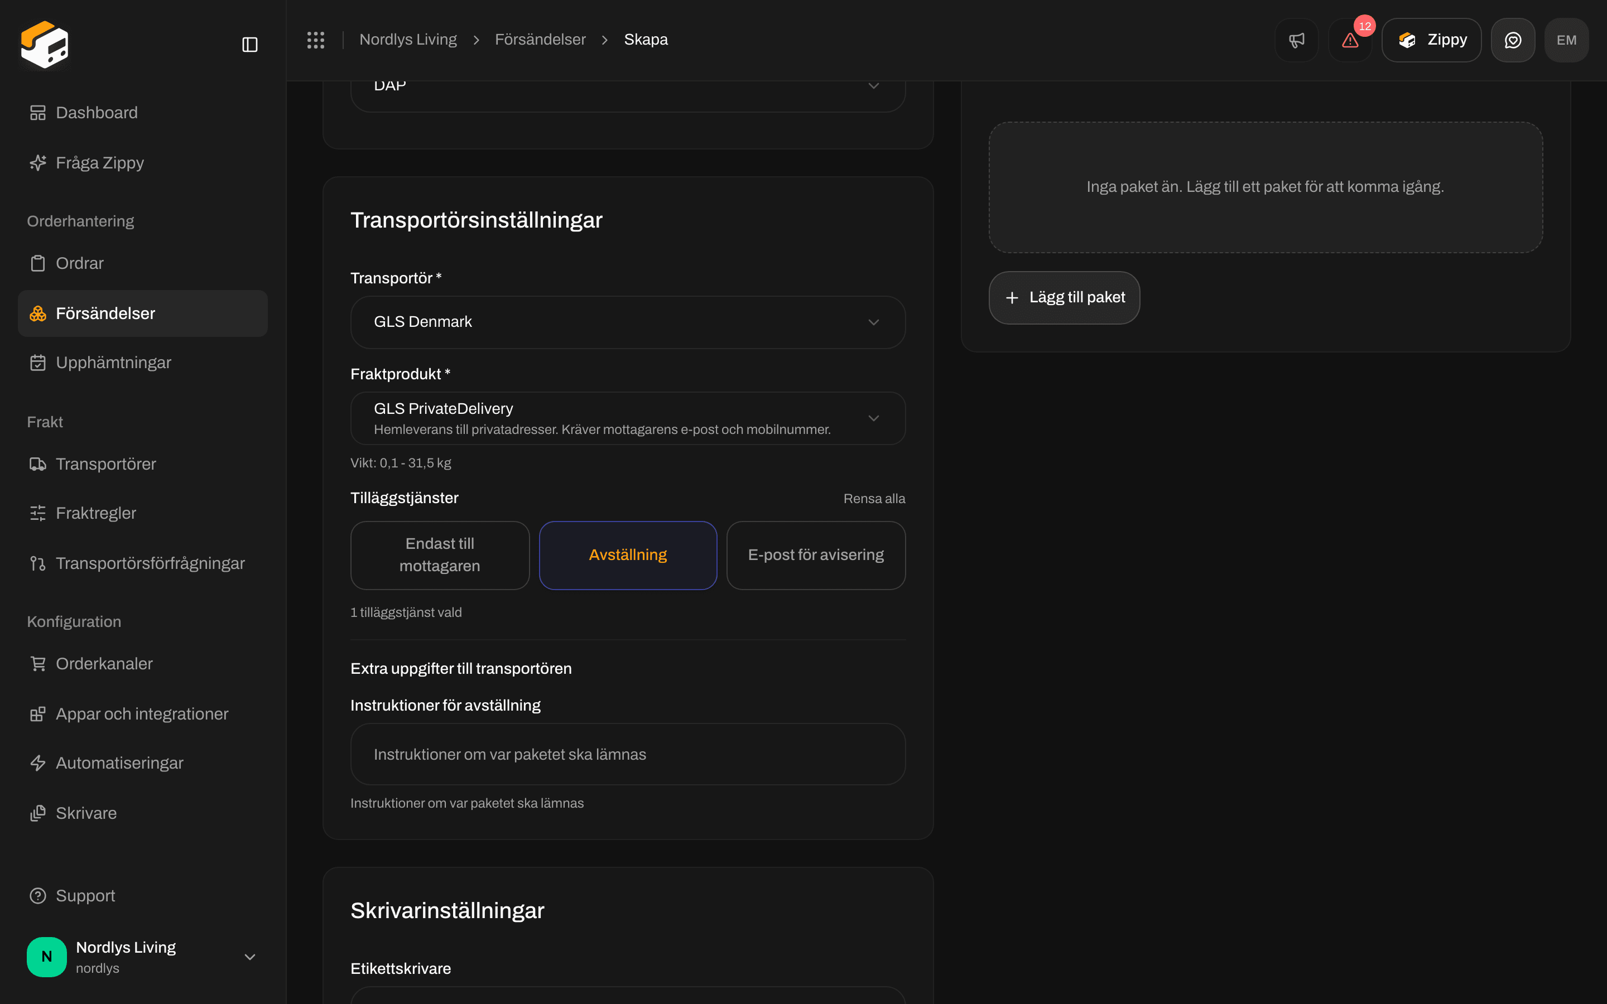This screenshot has width=1607, height=1004.
Task: Click the Transportörer truck icon
Action: point(38,464)
